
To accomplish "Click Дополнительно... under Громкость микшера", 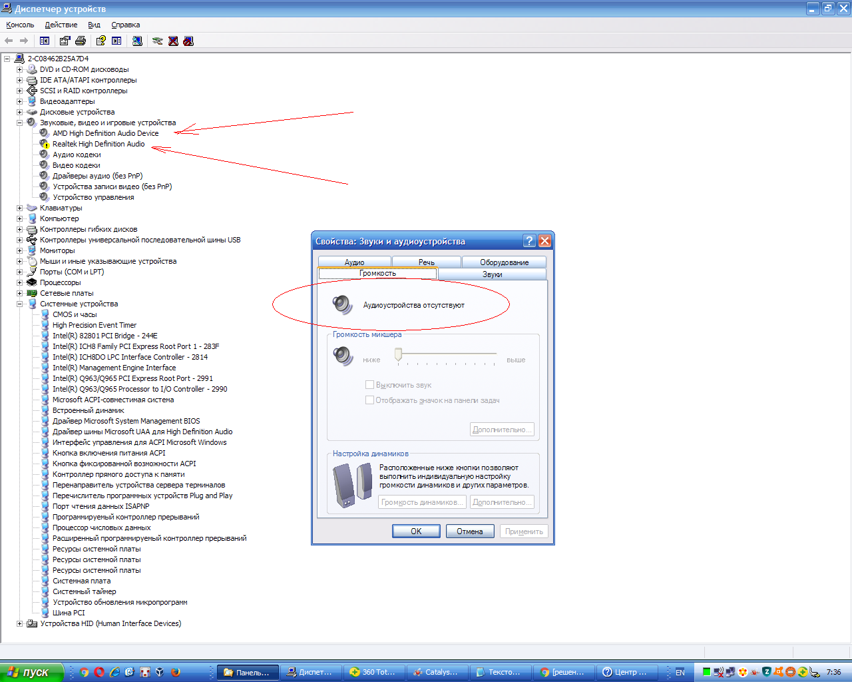I will pyautogui.click(x=503, y=430).
